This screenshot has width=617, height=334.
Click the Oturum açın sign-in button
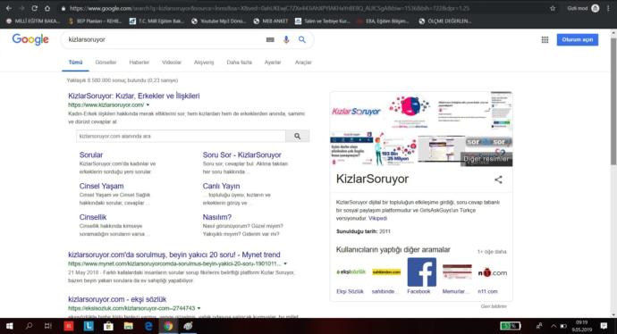click(x=578, y=39)
